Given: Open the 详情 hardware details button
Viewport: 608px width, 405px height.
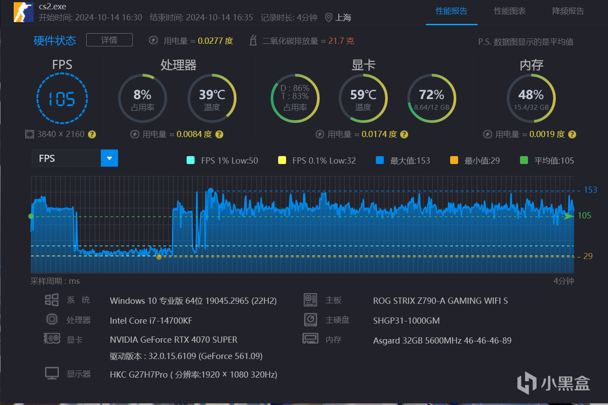Looking at the screenshot, I should (109, 40).
